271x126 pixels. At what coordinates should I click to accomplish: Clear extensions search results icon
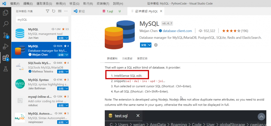60,11
